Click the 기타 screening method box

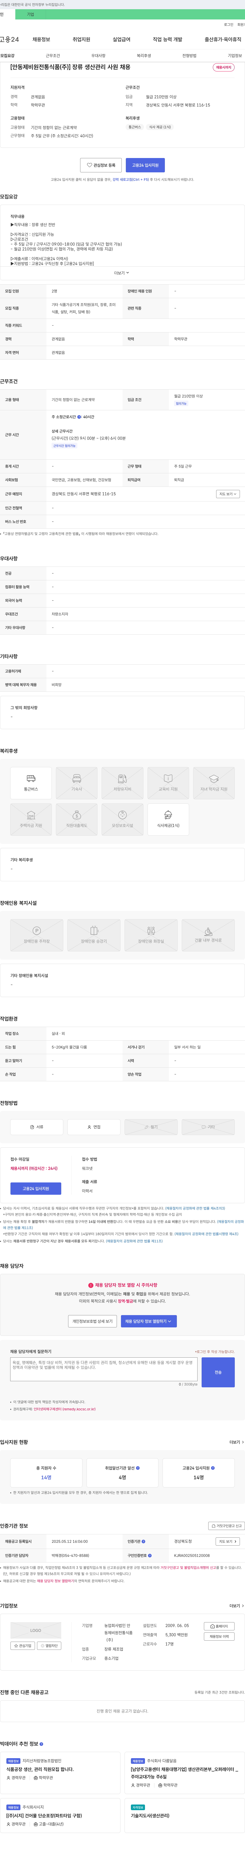pyautogui.click(x=208, y=1127)
